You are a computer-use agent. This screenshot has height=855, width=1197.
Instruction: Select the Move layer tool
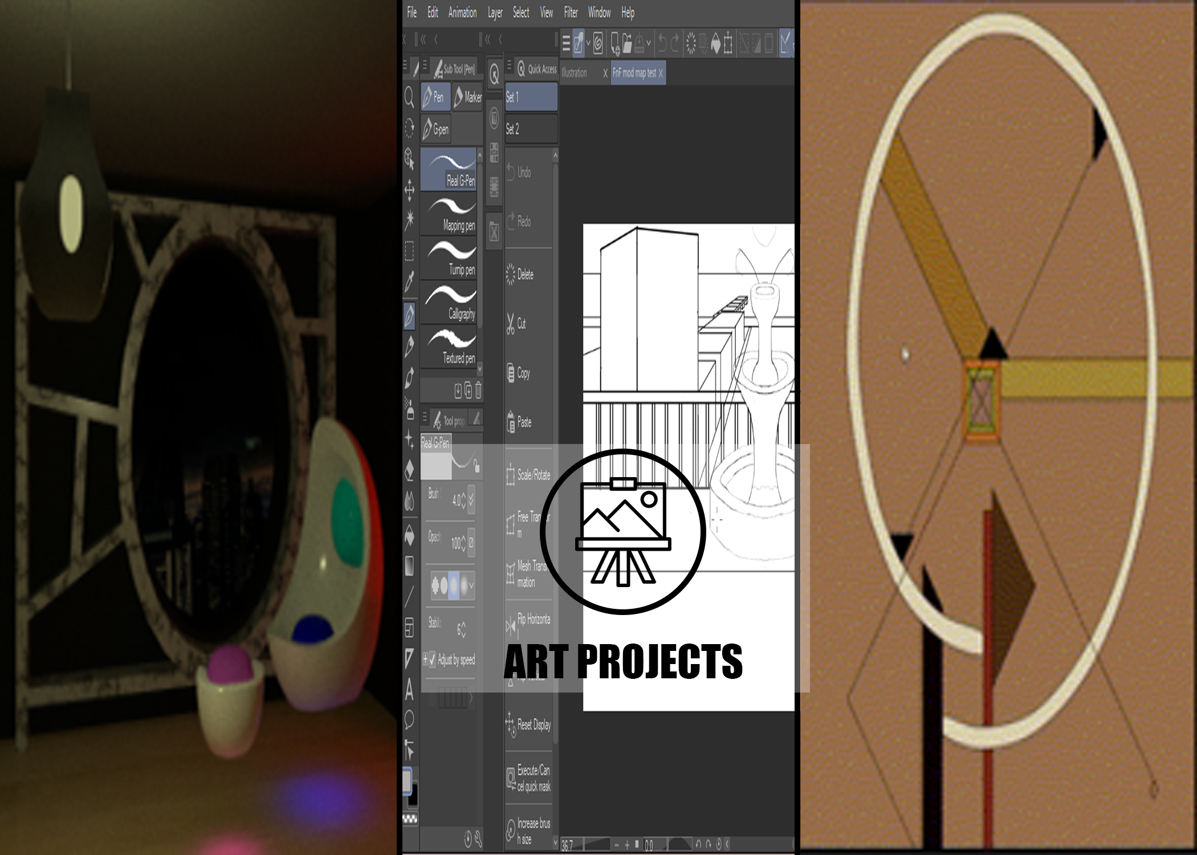click(409, 190)
